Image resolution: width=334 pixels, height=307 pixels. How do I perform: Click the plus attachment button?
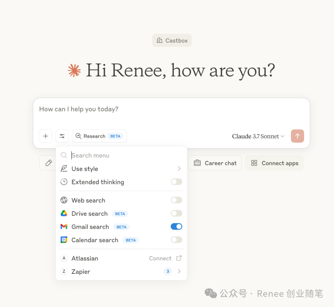[45, 136]
